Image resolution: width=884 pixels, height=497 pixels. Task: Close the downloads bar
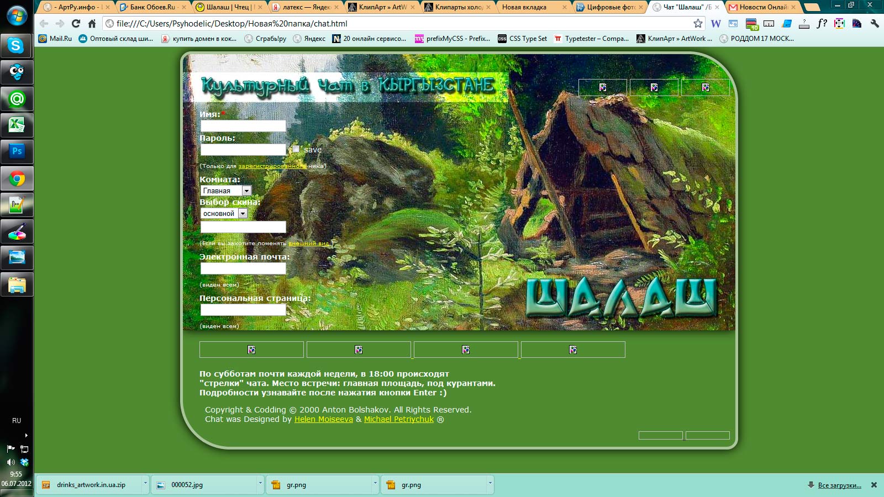(x=874, y=485)
